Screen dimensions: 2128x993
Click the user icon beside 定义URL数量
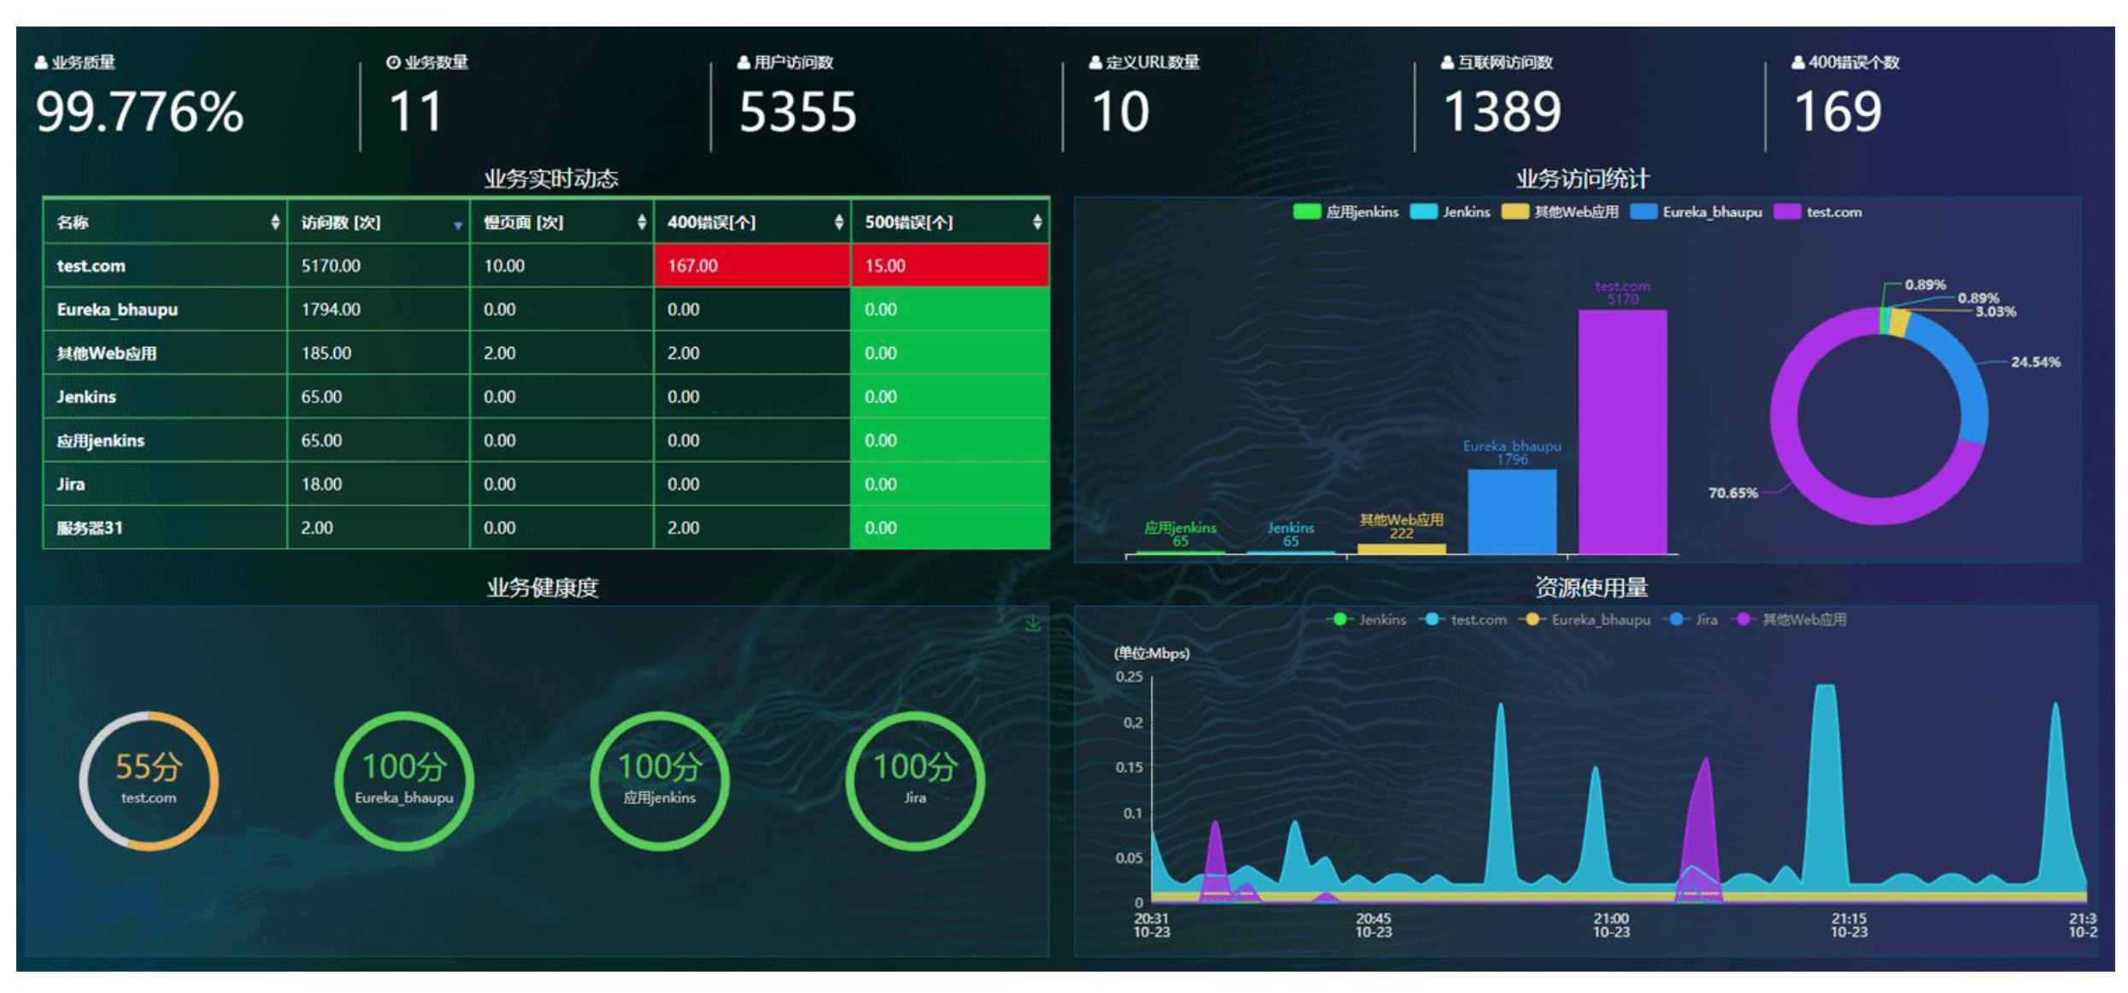1095,62
